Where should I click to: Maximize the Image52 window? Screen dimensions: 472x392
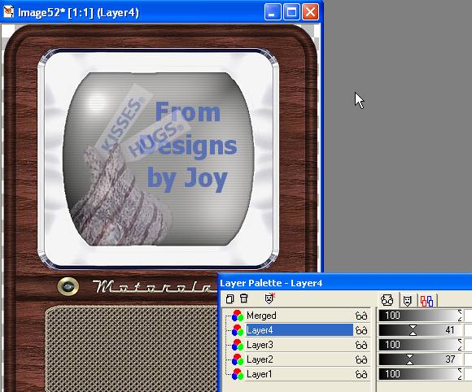point(291,12)
